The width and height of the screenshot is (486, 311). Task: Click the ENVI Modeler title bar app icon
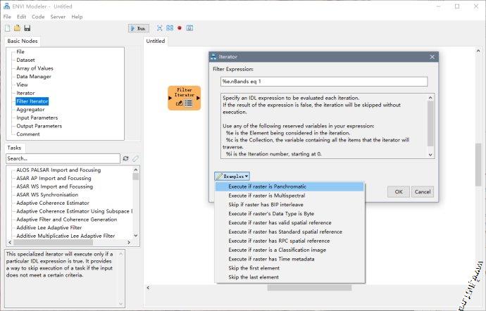(6, 6)
